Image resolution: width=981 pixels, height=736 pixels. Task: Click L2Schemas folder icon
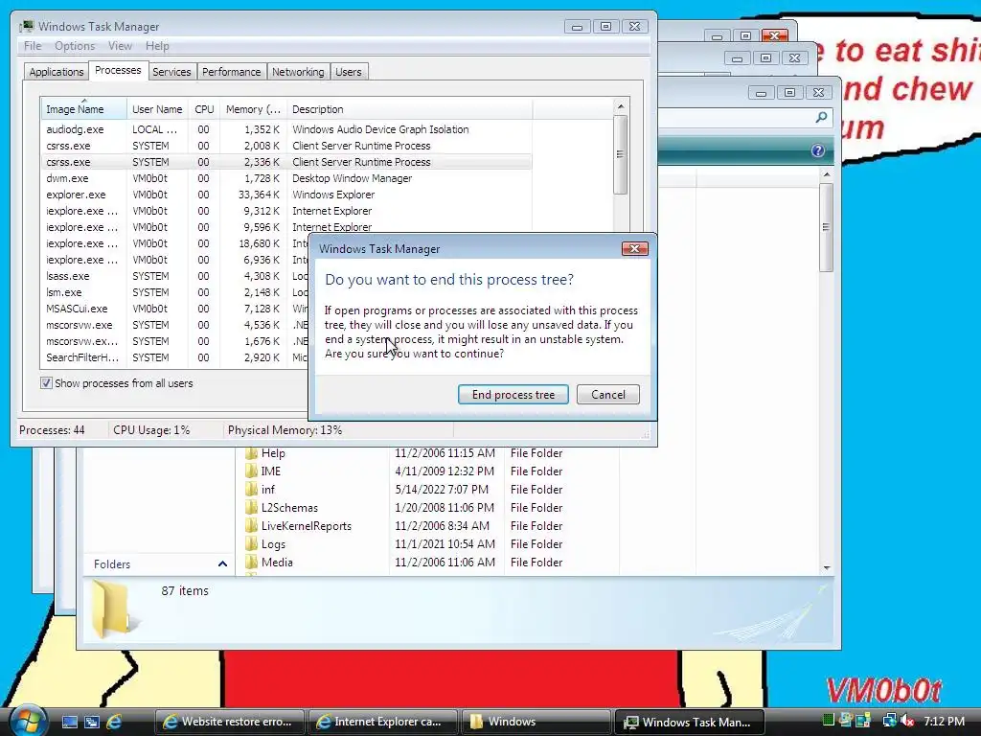tap(252, 508)
